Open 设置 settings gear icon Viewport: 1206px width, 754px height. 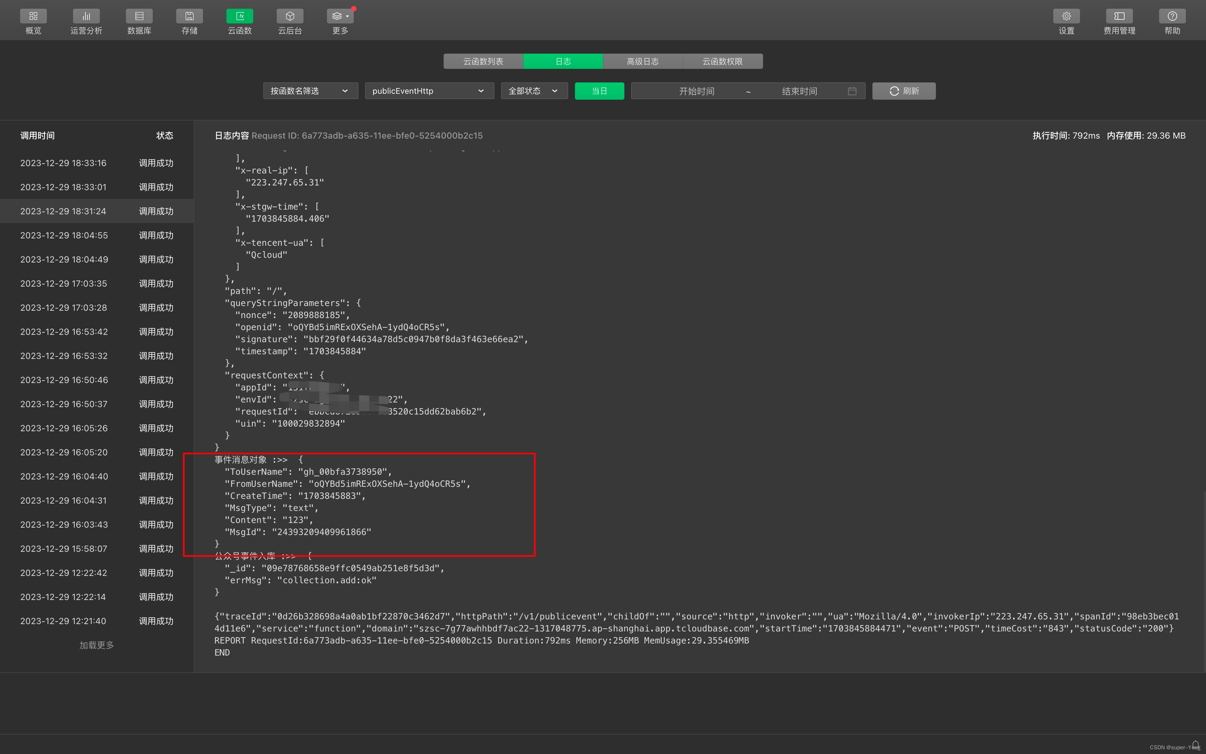1066,16
